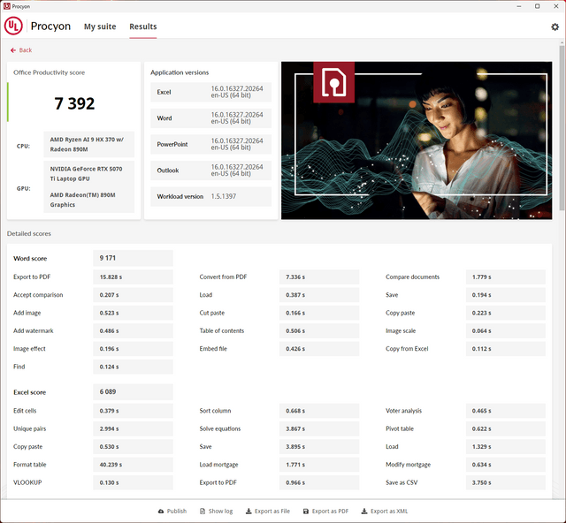
Task: Click Save as CSV value 3.750 s
Action: 505,482
